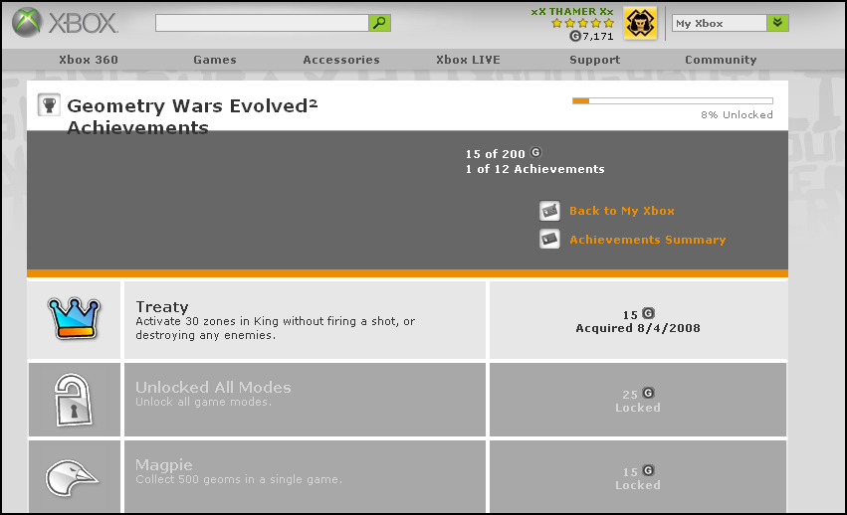The height and width of the screenshot is (515, 847).
Task: Click the Acquired 8/4/2008 text
Action: 638,328
